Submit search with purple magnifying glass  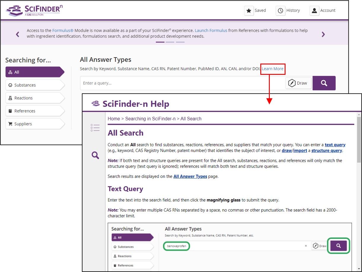324,83
